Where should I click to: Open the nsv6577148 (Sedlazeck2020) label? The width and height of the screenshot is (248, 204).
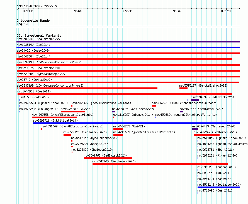[x=201, y=109]
